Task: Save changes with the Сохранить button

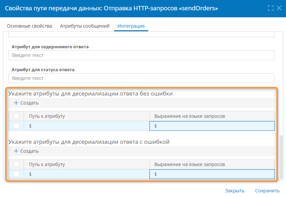Action: [x=267, y=191]
